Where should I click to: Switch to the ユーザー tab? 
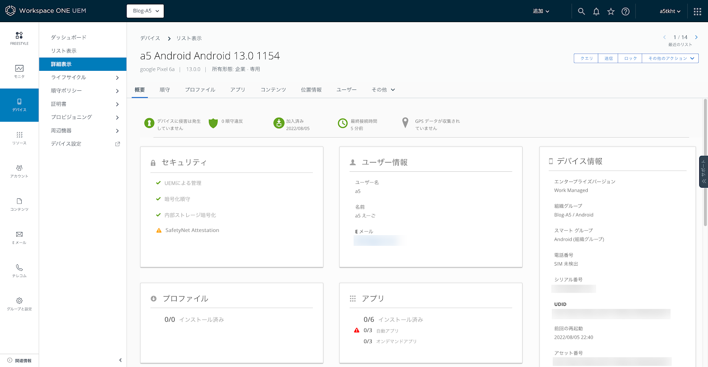click(x=346, y=90)
